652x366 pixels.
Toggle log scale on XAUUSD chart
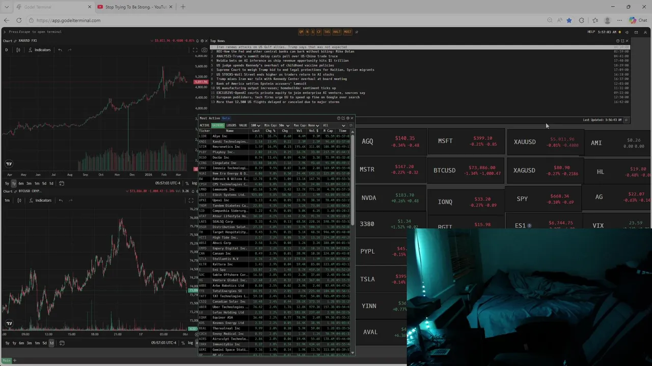tap(194, 183)
